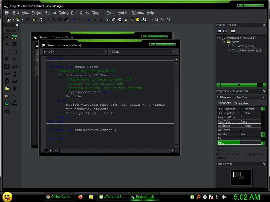270x202 pixels.
Task: Collapse the Forms folder node
Action: [x=223, y=42]
